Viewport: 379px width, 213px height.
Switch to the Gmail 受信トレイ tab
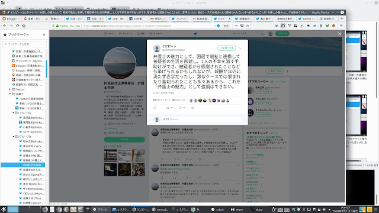pyautogui.click(x=159, y=18)
